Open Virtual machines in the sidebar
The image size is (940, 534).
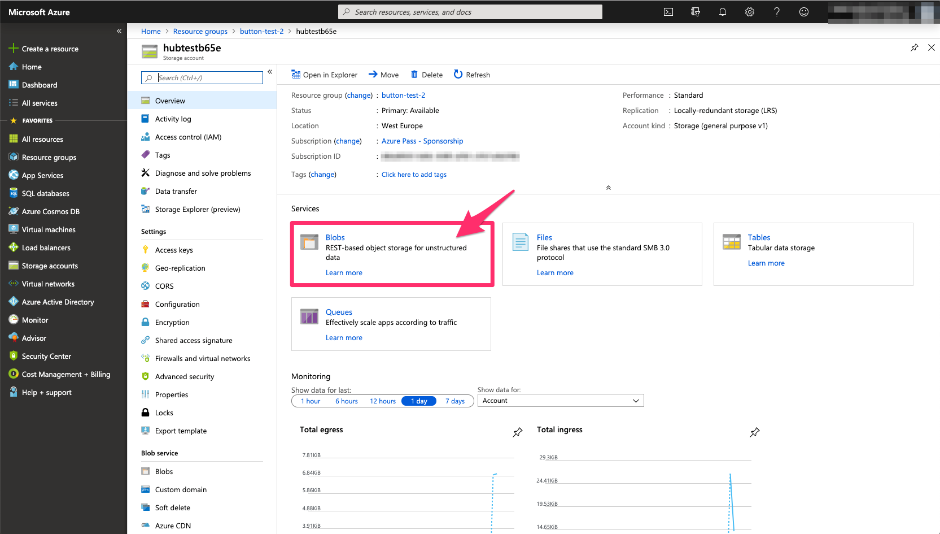click(x=49, y=229)
